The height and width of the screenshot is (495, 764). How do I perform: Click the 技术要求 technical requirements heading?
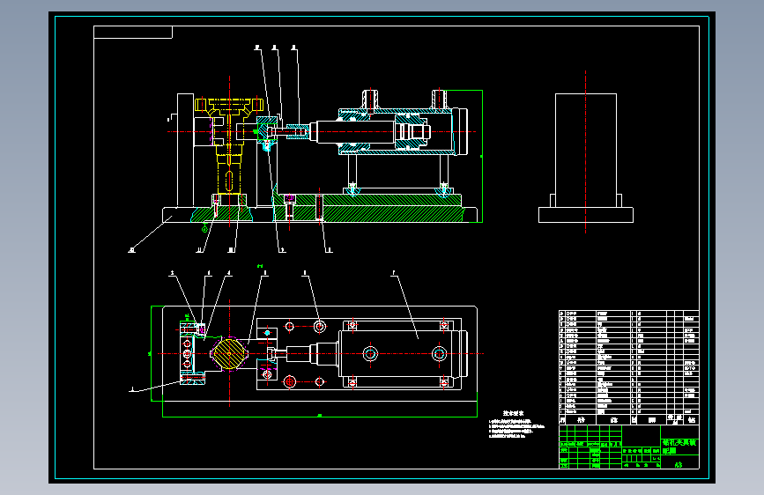(x=513, y=413)
